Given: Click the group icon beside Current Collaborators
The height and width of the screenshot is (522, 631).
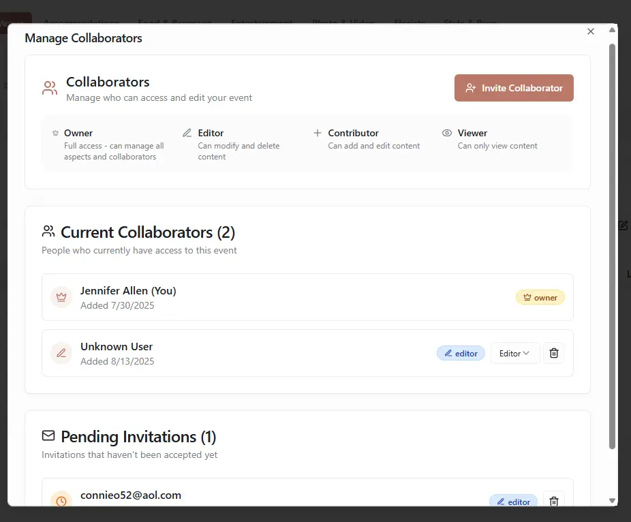Looking at the screenshot, I should tap(48, 231).
